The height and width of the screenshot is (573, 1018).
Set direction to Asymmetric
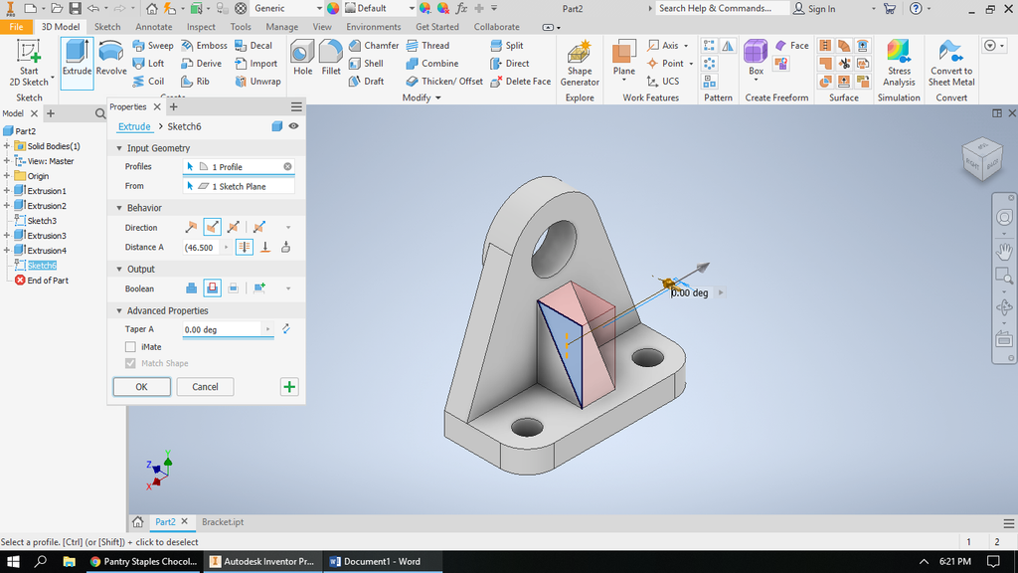coord(259,228)
